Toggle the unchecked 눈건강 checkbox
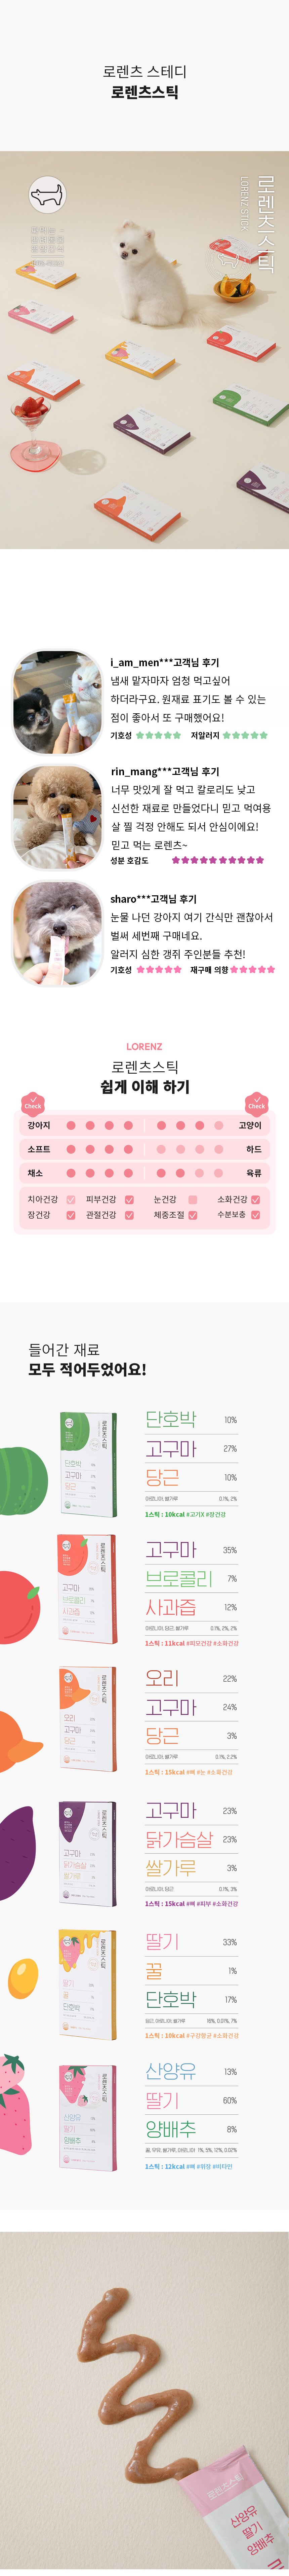The width and height of the screenshot is (289, 2576). (x=193, y=1199)
